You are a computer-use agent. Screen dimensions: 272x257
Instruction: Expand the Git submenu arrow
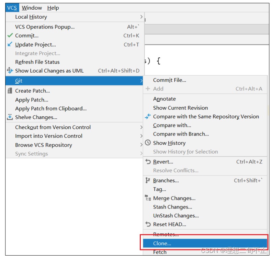point(141,81)
